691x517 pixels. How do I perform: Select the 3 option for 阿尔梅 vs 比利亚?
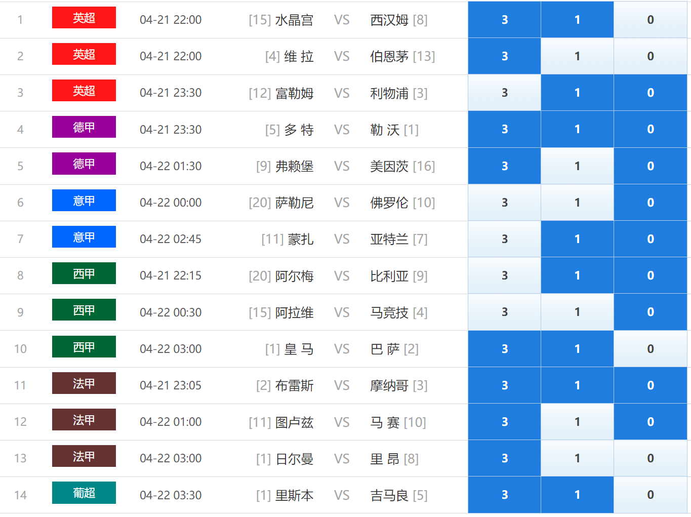[504, 275]
